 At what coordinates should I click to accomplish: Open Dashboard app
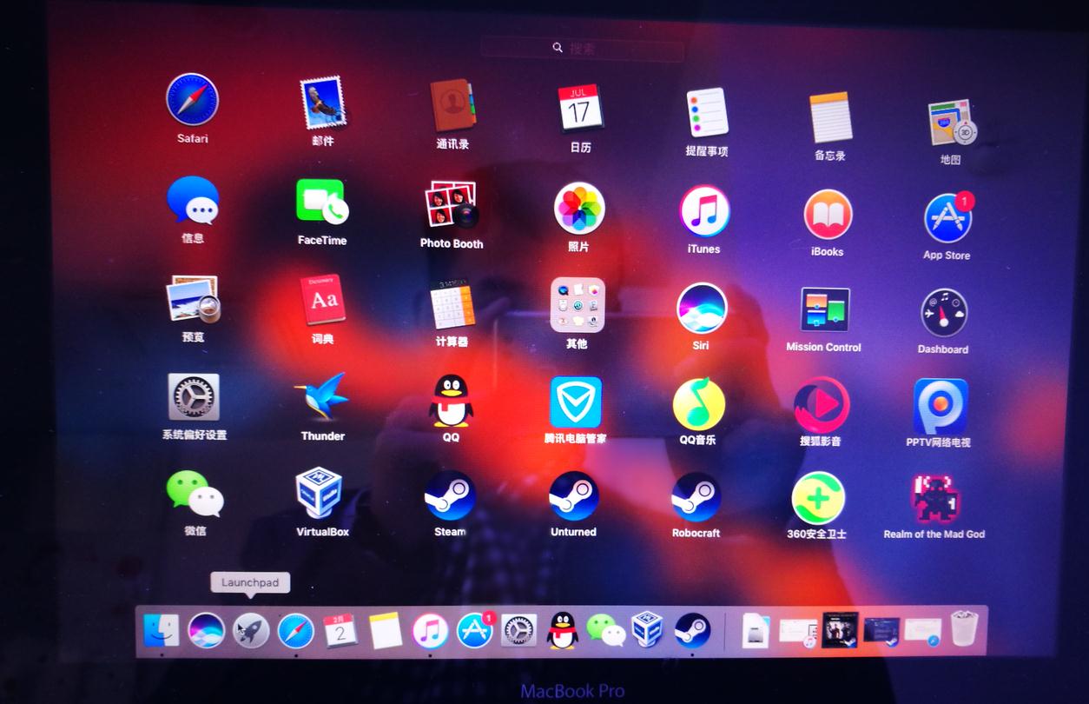click(x=944, y=313)
